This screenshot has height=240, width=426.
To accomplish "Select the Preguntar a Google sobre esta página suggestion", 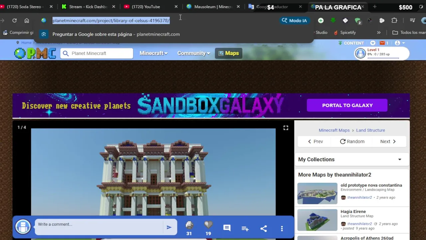I will (173, 34).
